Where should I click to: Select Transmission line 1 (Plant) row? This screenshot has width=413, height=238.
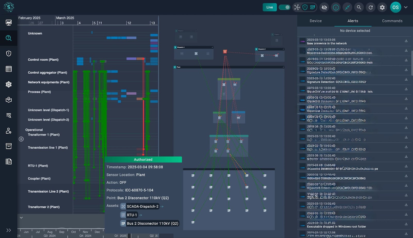pyautogui.click(x=48, y=148)
